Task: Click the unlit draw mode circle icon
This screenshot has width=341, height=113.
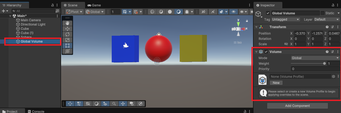Action: [x=170, y=12]
